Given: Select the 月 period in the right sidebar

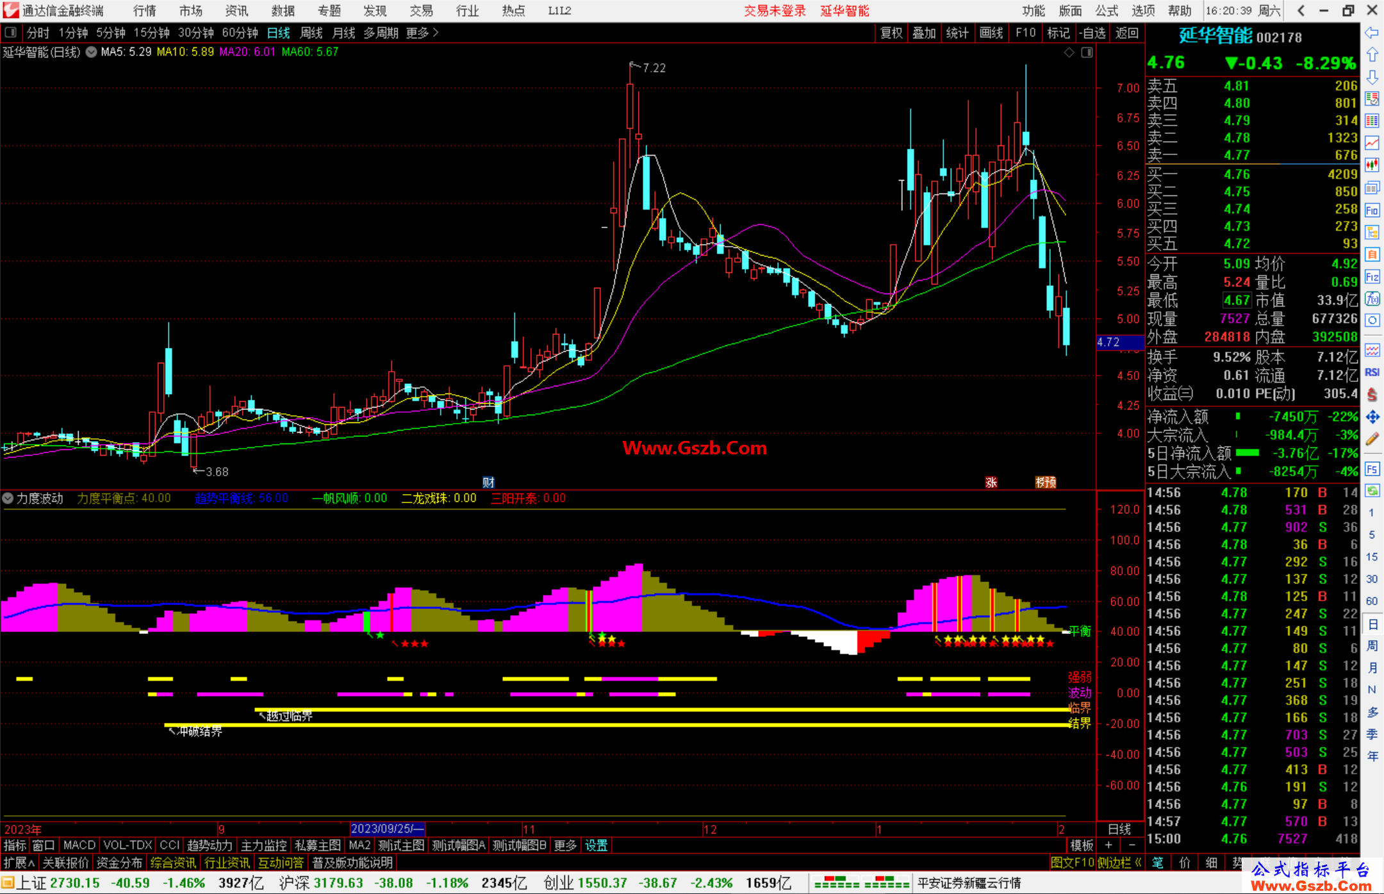Looking at the screenshot, I should pyautogui.click(x=1372, y=668).
